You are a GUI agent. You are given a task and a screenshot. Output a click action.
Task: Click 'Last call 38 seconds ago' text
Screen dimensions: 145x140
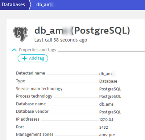coord(61,40)
